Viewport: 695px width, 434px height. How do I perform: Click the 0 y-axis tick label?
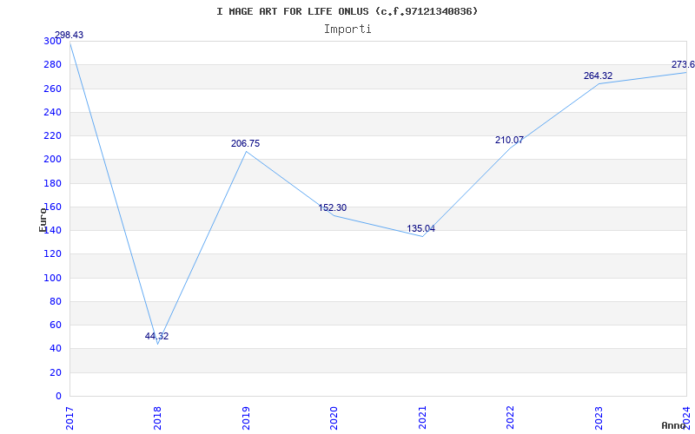(x=58, y=396)
